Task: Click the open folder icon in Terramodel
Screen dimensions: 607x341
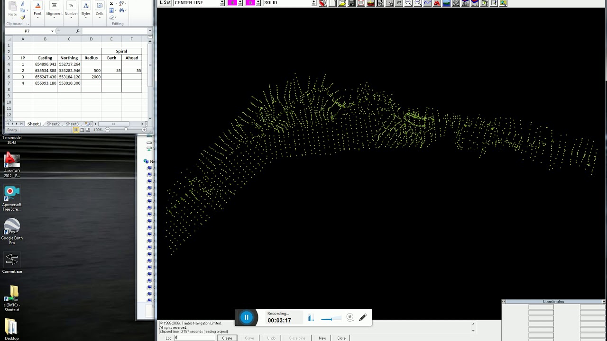Action: (x=342, y=3)
